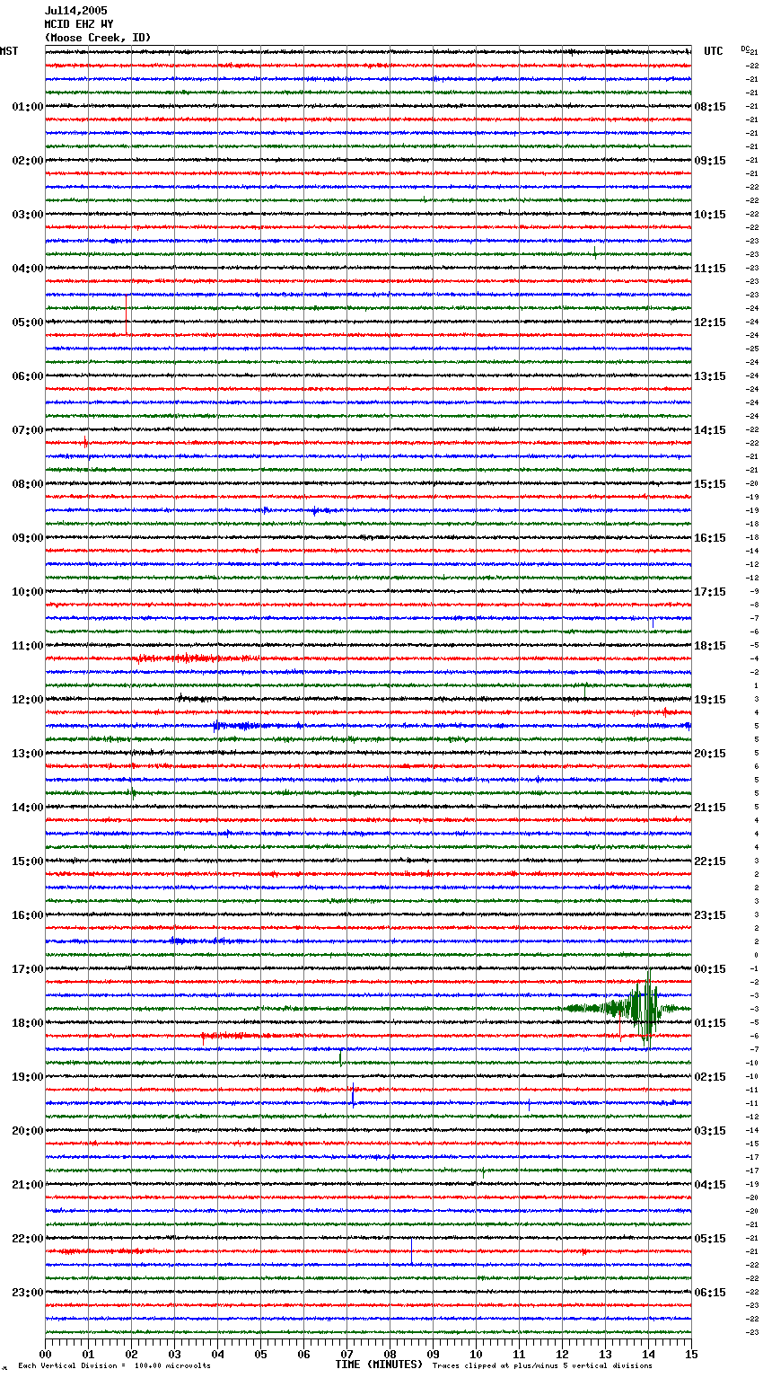763x1378 pixels.
Task: Click the 18:00 MST time label
Action: (28, 1023)
